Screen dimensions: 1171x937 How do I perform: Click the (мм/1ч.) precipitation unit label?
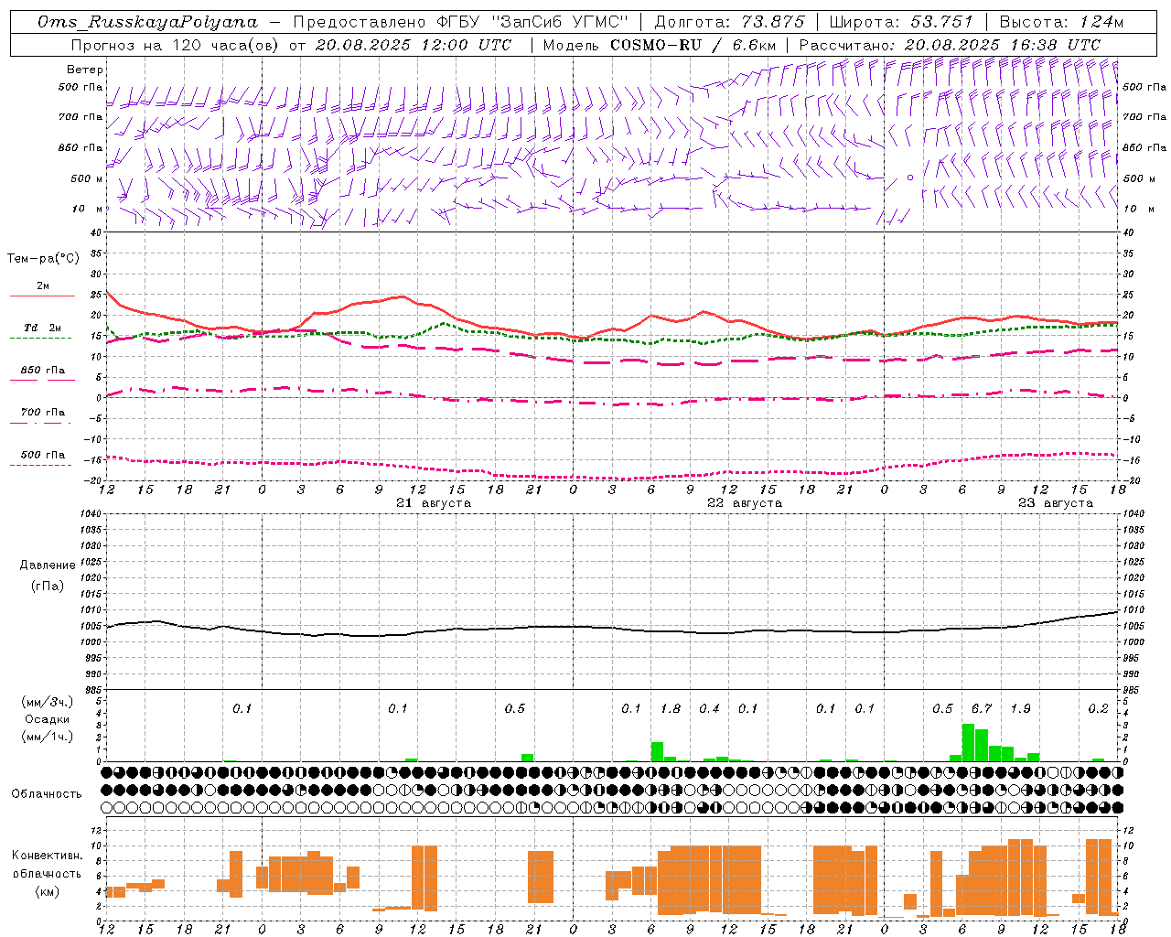(47, 737)
